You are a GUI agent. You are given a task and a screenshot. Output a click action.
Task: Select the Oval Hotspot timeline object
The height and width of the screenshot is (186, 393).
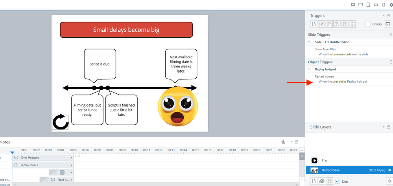click(42, 158)
